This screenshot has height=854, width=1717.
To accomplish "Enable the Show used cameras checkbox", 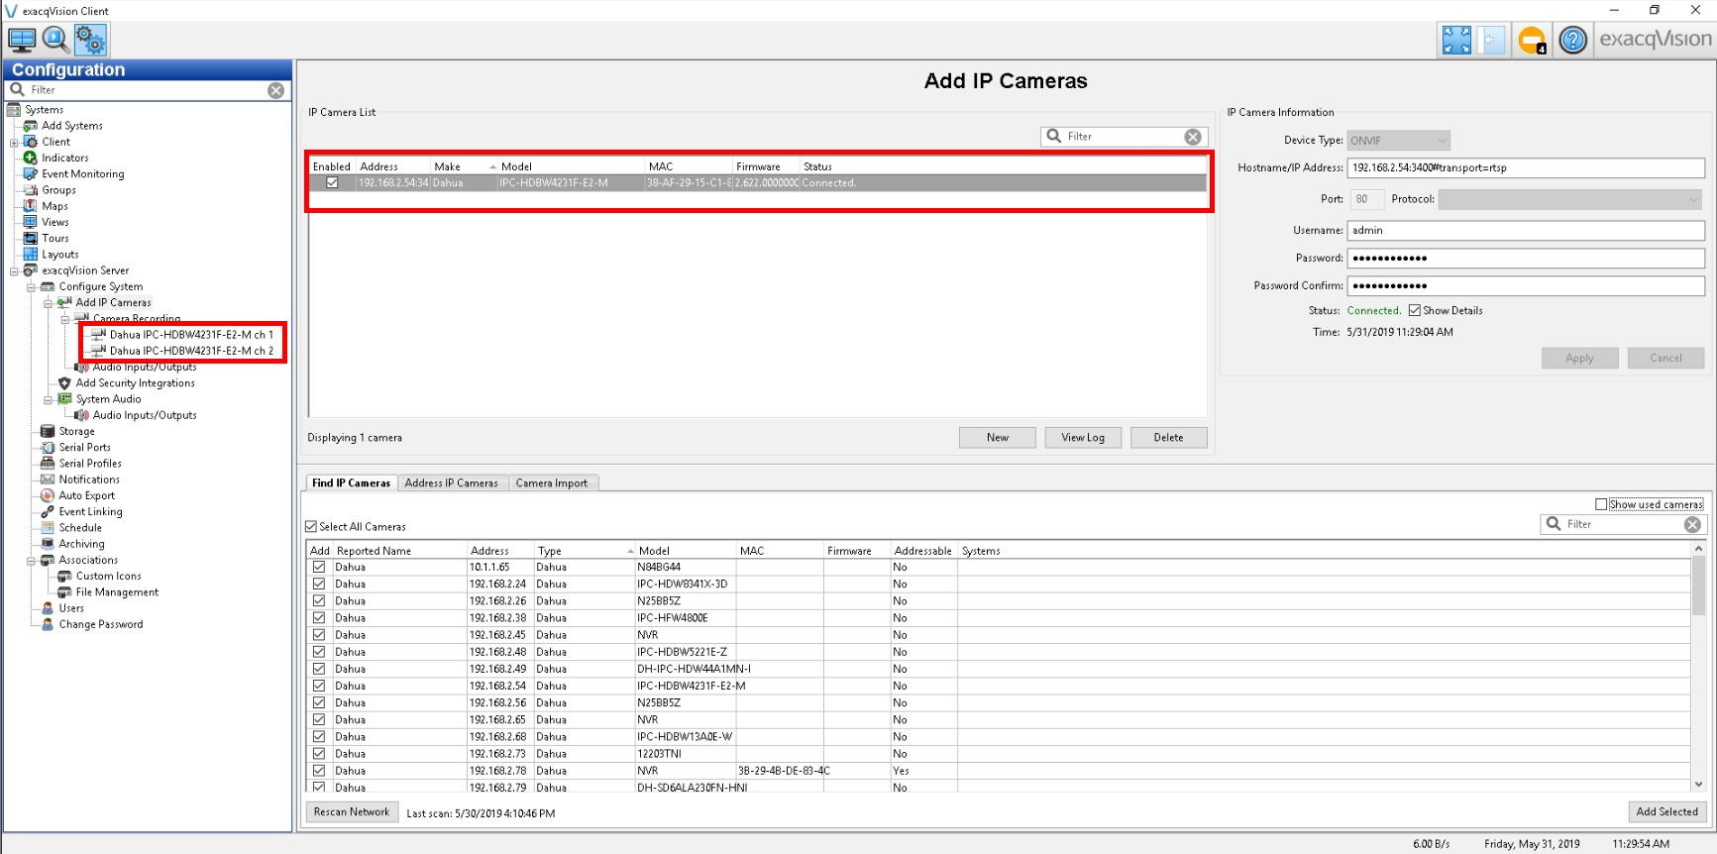I will coord(1601,504).
